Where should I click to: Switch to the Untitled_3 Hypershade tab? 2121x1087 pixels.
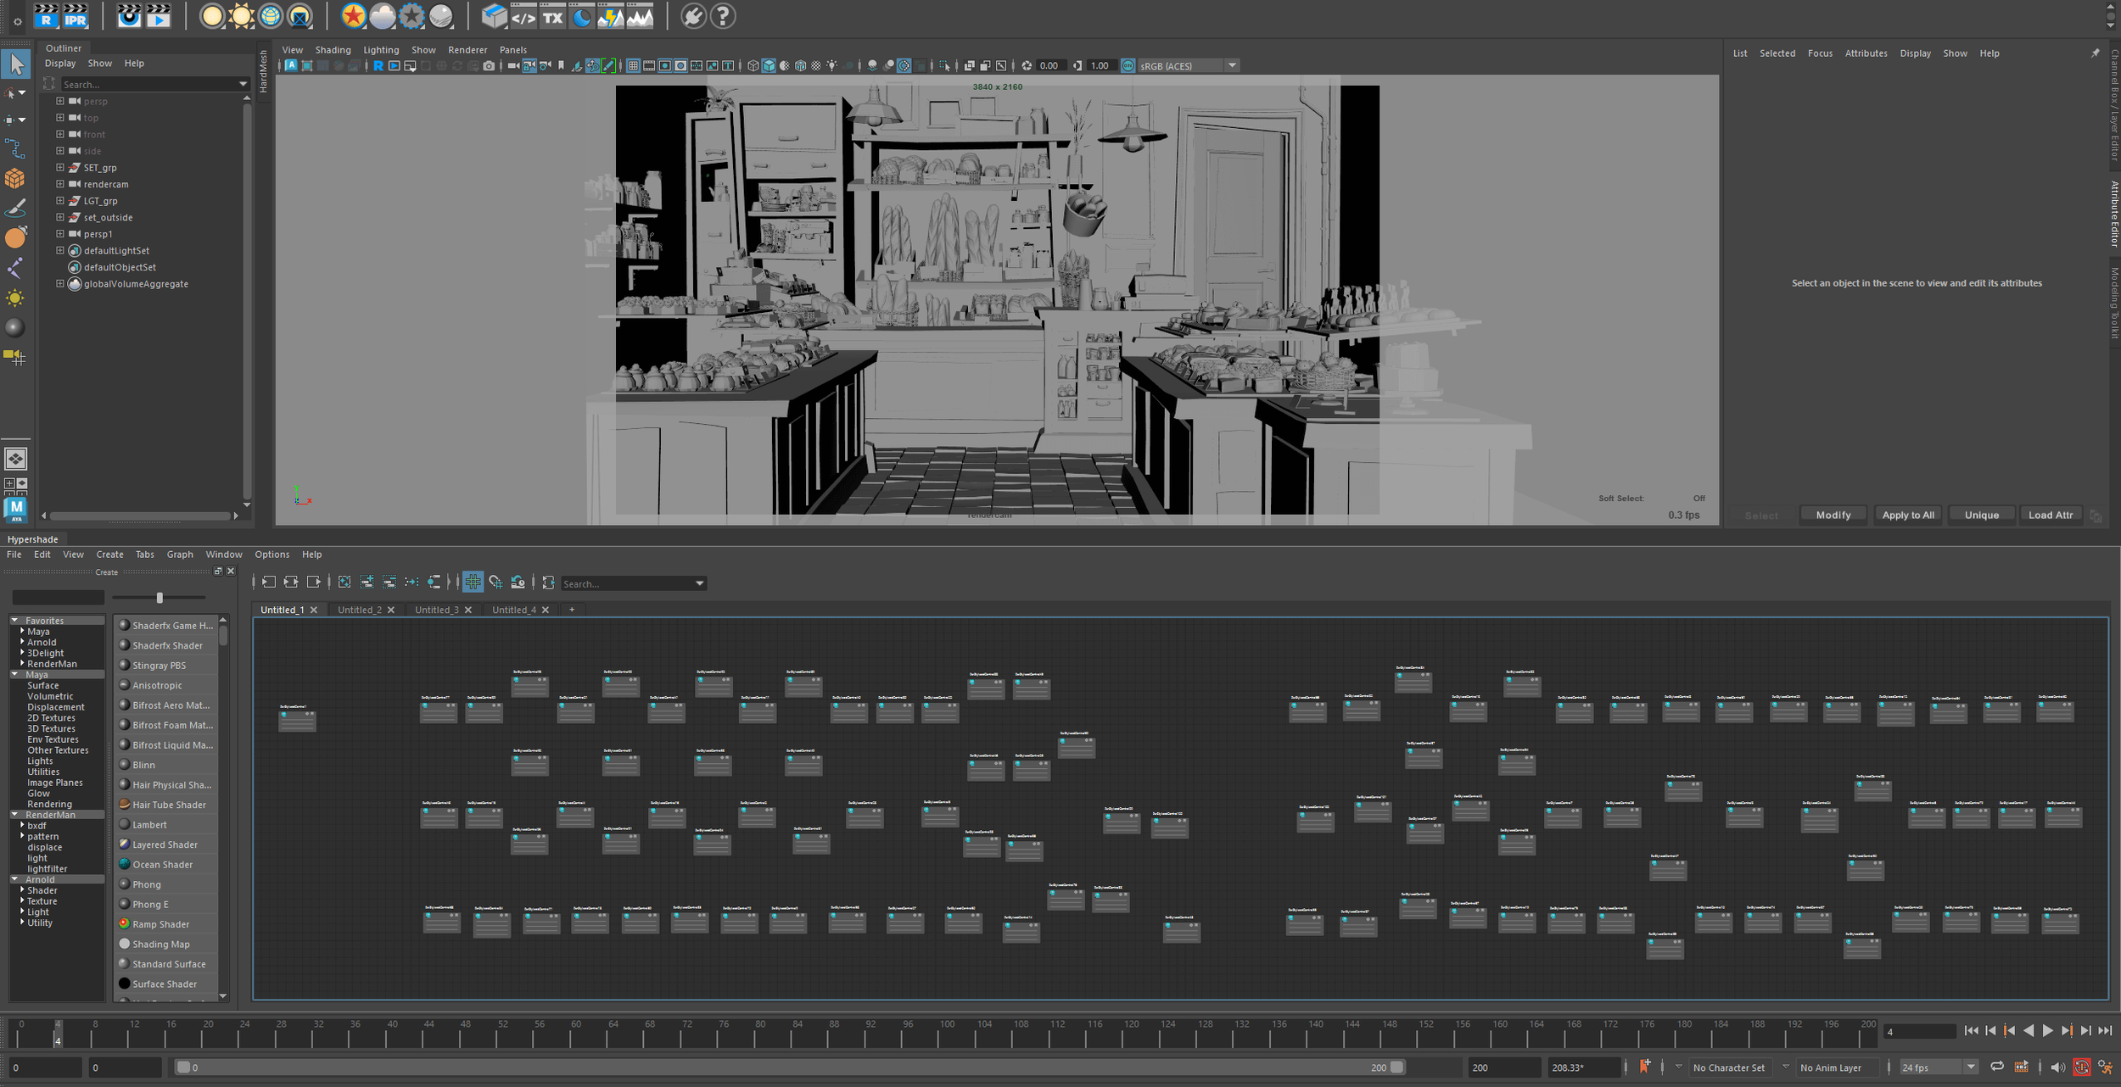(436, 610)
